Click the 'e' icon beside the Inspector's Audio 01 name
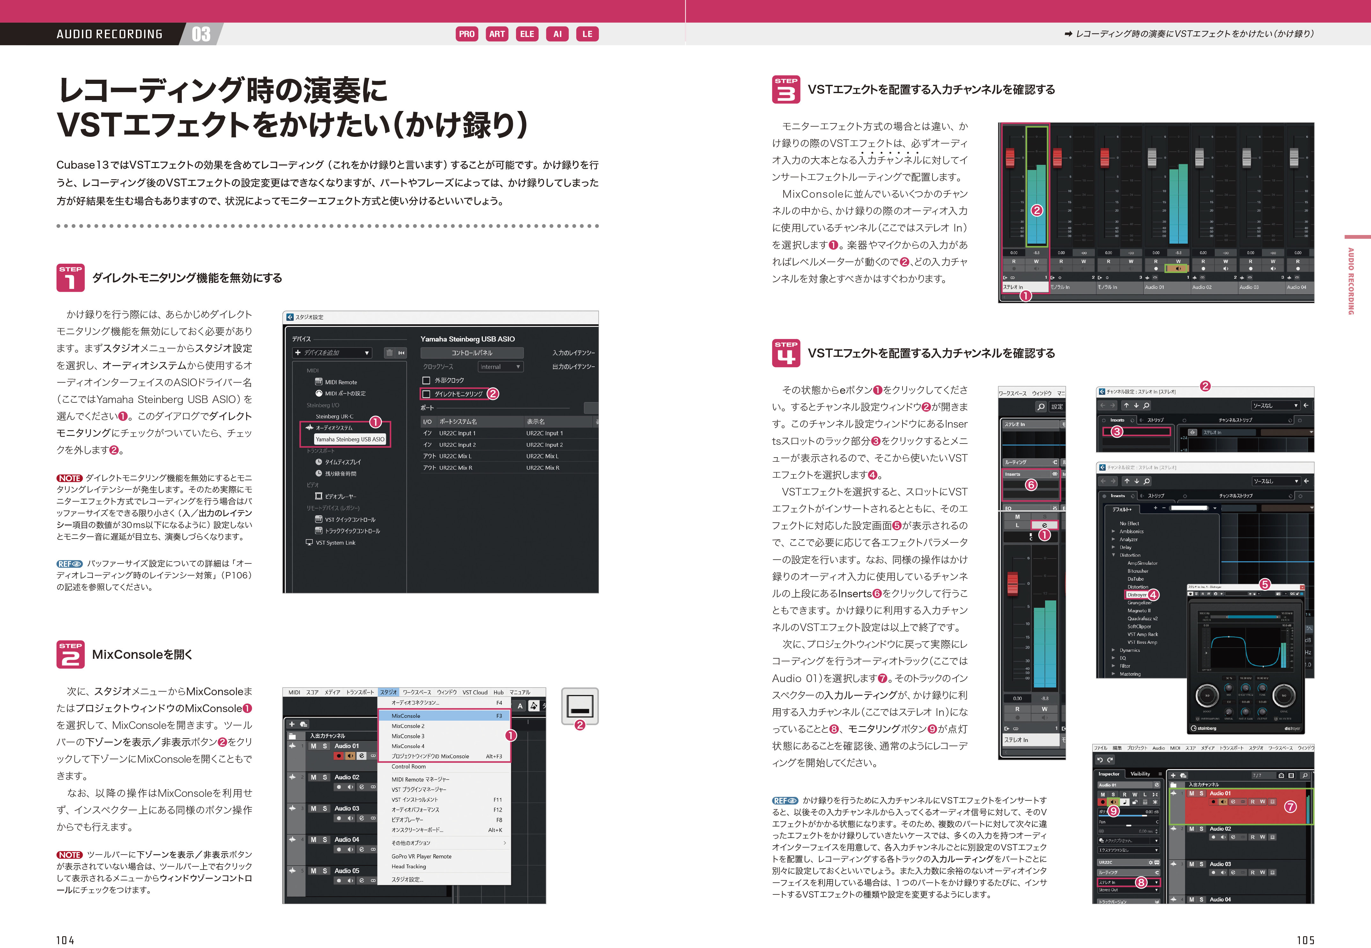Screen dimensions: 1371x948 click(x=1157, y=785)
